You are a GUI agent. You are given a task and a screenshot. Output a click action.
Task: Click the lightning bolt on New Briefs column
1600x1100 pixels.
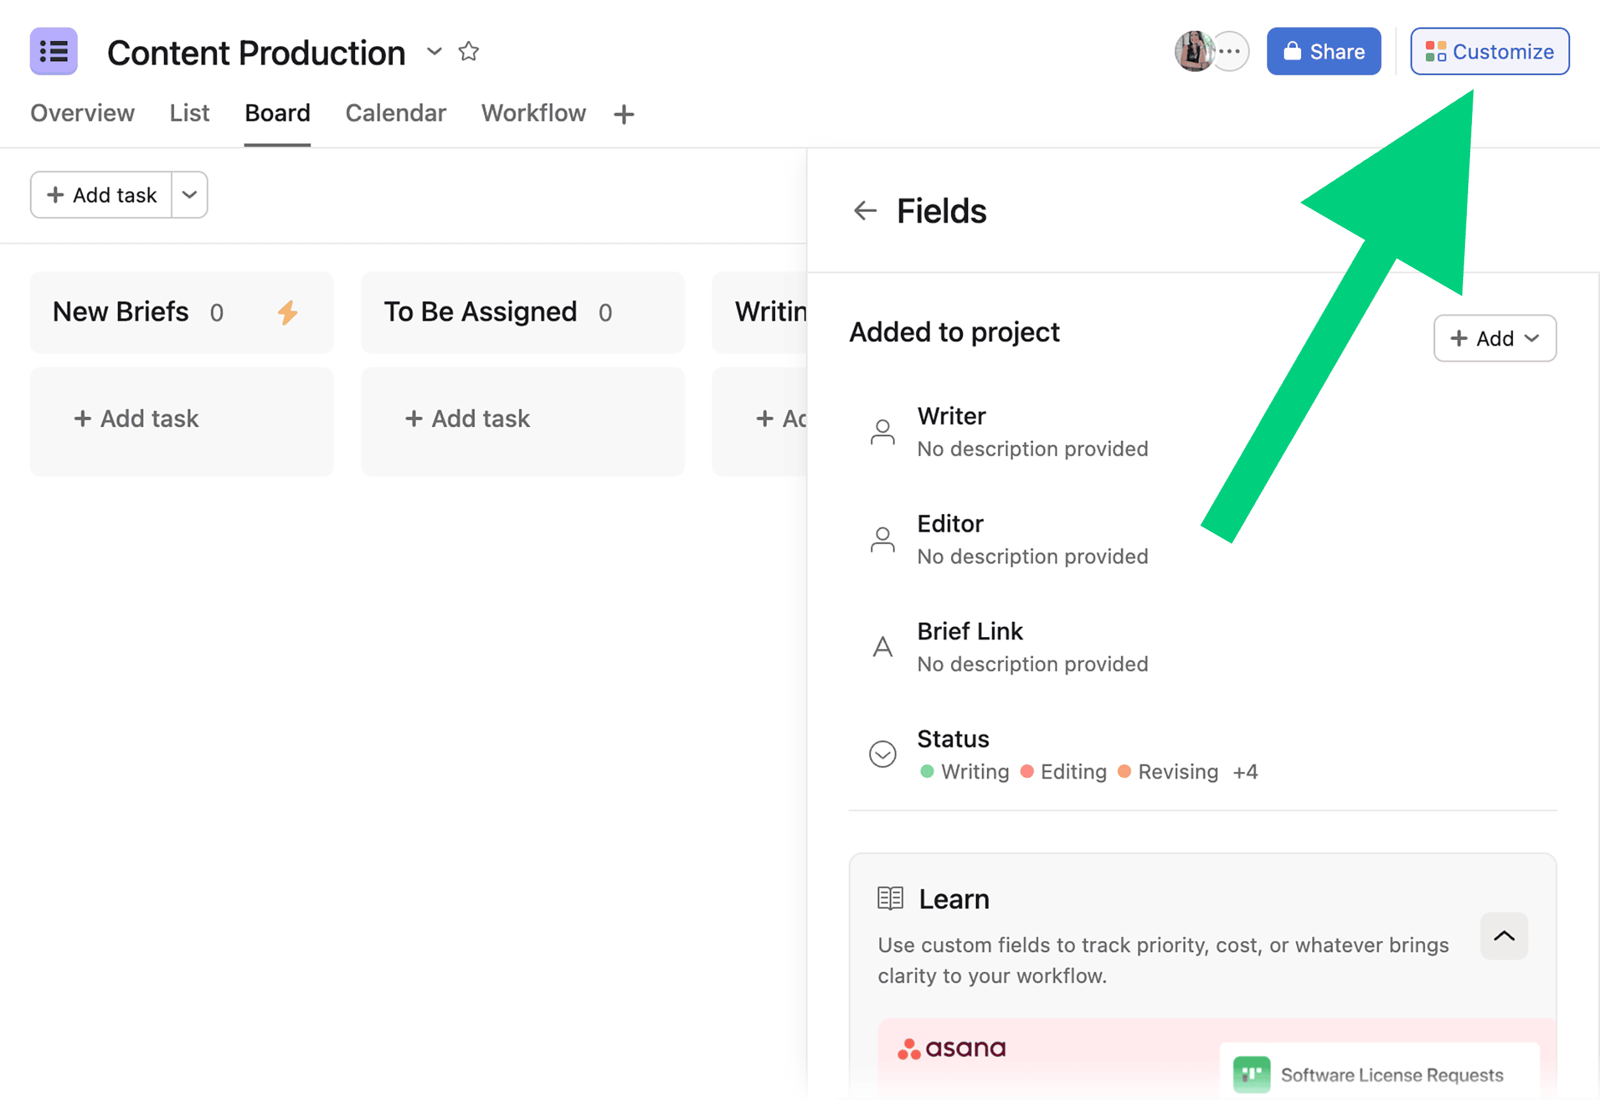(289, 312)
